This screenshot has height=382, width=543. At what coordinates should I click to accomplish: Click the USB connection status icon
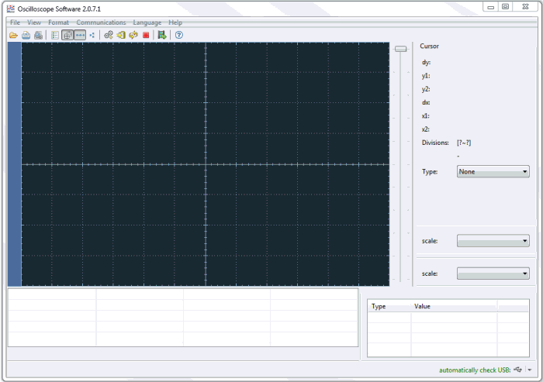517,370
